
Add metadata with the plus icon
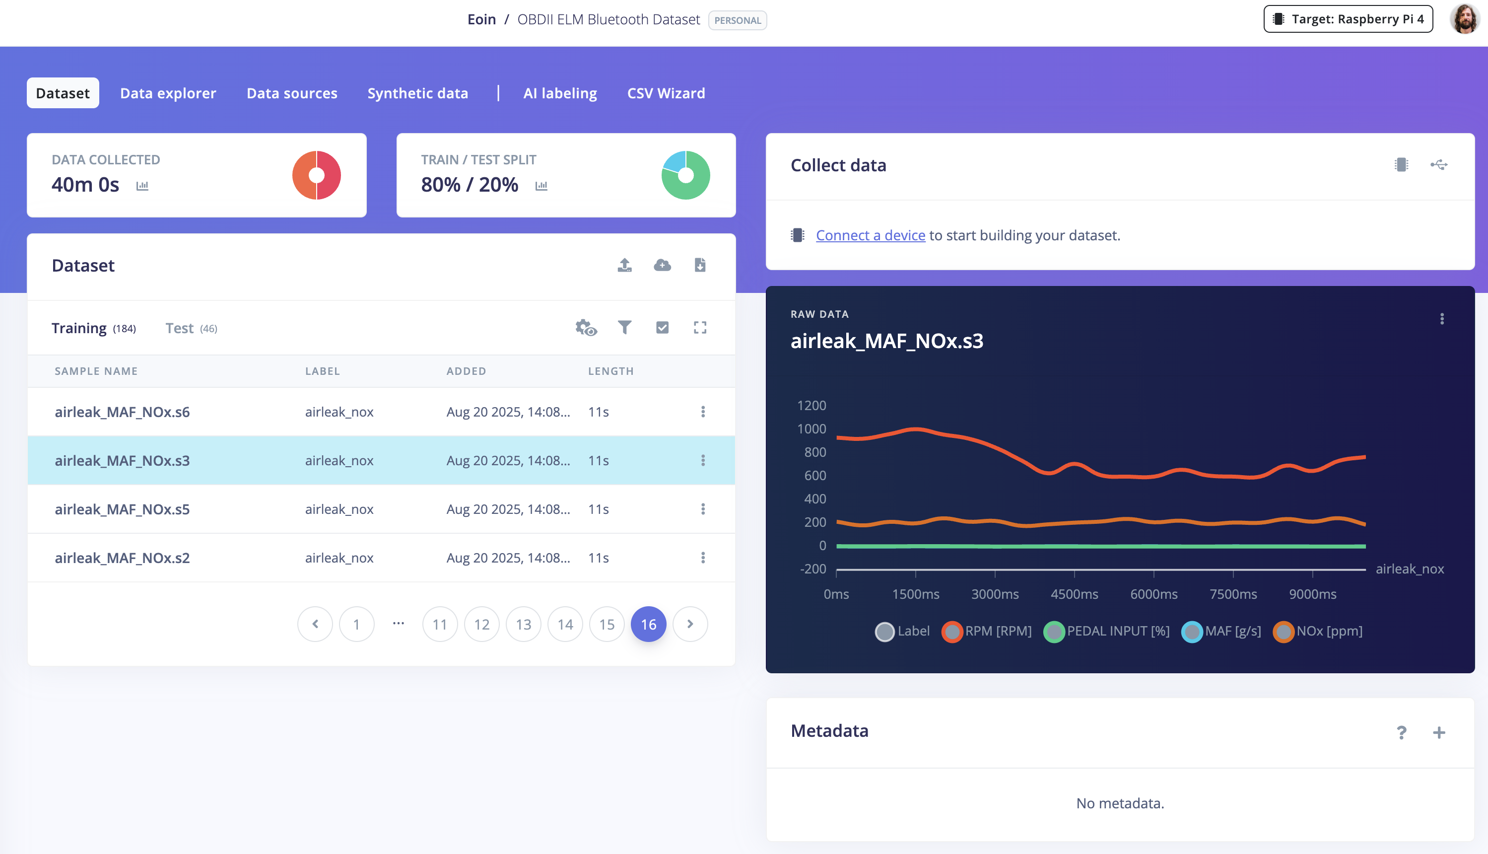tap(1439, 732)
